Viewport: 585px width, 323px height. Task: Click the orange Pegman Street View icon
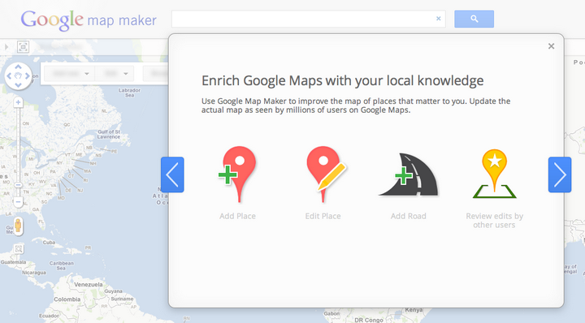[x=18, y=226]
